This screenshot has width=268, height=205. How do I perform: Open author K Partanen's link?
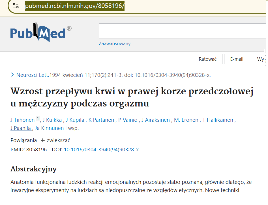[x=101, y=120]
